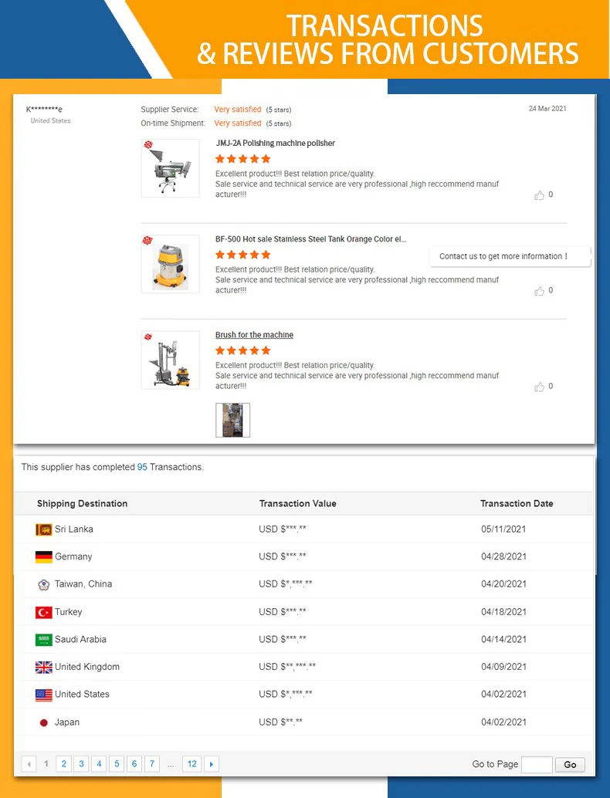The width and height of the screenshot is (610, 798).
Task: Select the 05/11/2021 transaction date
Action: (x=503, y=529)
